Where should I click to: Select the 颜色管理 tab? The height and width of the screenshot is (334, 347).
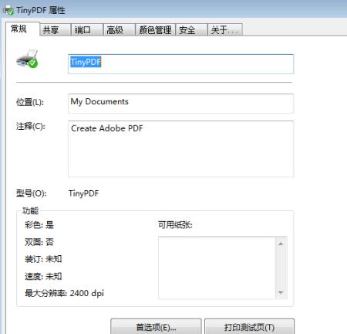tap(155, 30)
